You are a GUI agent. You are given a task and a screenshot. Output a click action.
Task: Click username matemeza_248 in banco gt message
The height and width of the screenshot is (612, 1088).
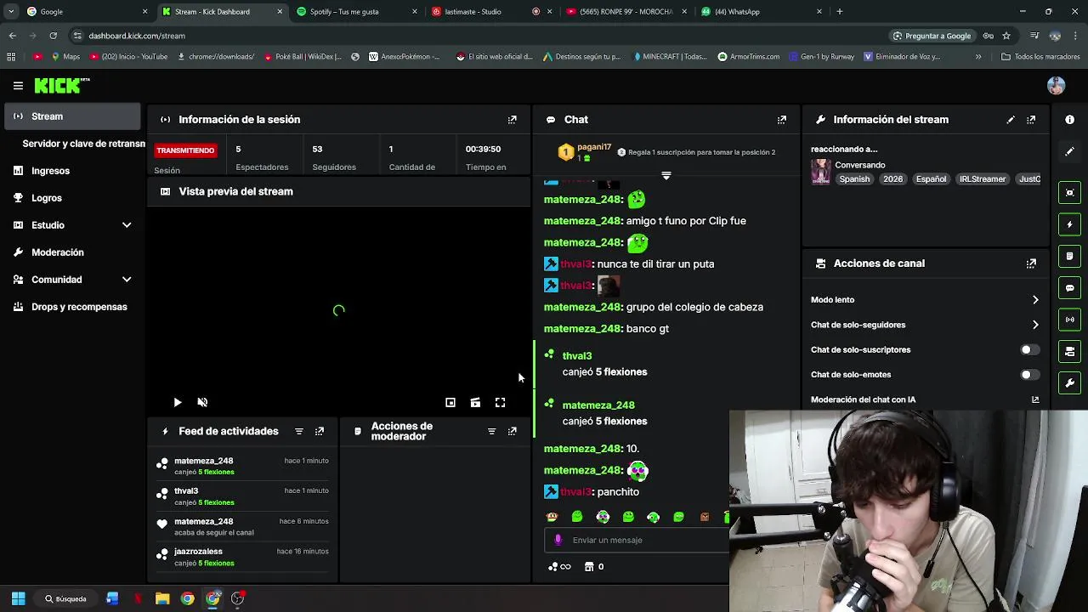point(583,329)
